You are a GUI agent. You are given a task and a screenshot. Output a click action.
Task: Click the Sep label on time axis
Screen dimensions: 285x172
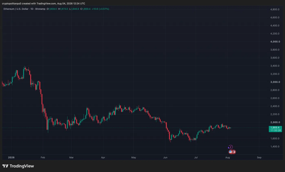[259, 158]
